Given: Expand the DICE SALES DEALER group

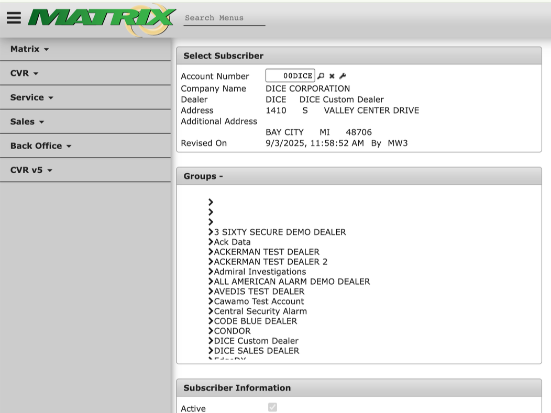Looking at the screenshot, I should [x=211, y=351].
